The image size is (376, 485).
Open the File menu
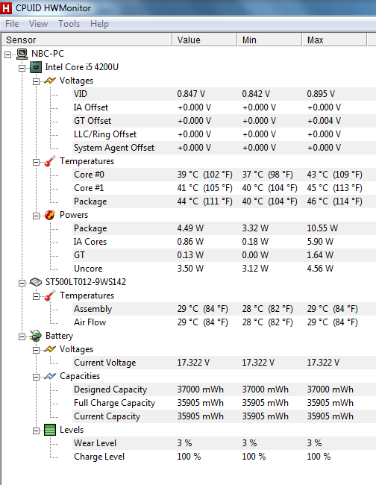click(x=12, y=24)
